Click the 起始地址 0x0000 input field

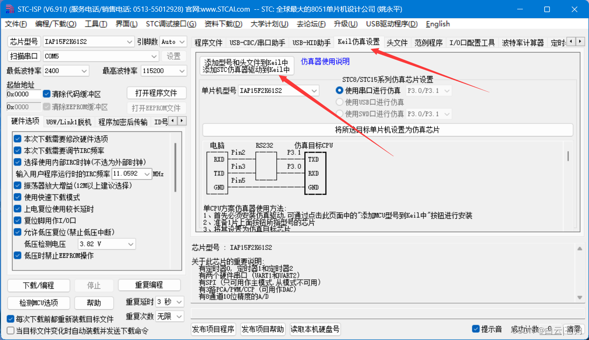pos(24,93)
